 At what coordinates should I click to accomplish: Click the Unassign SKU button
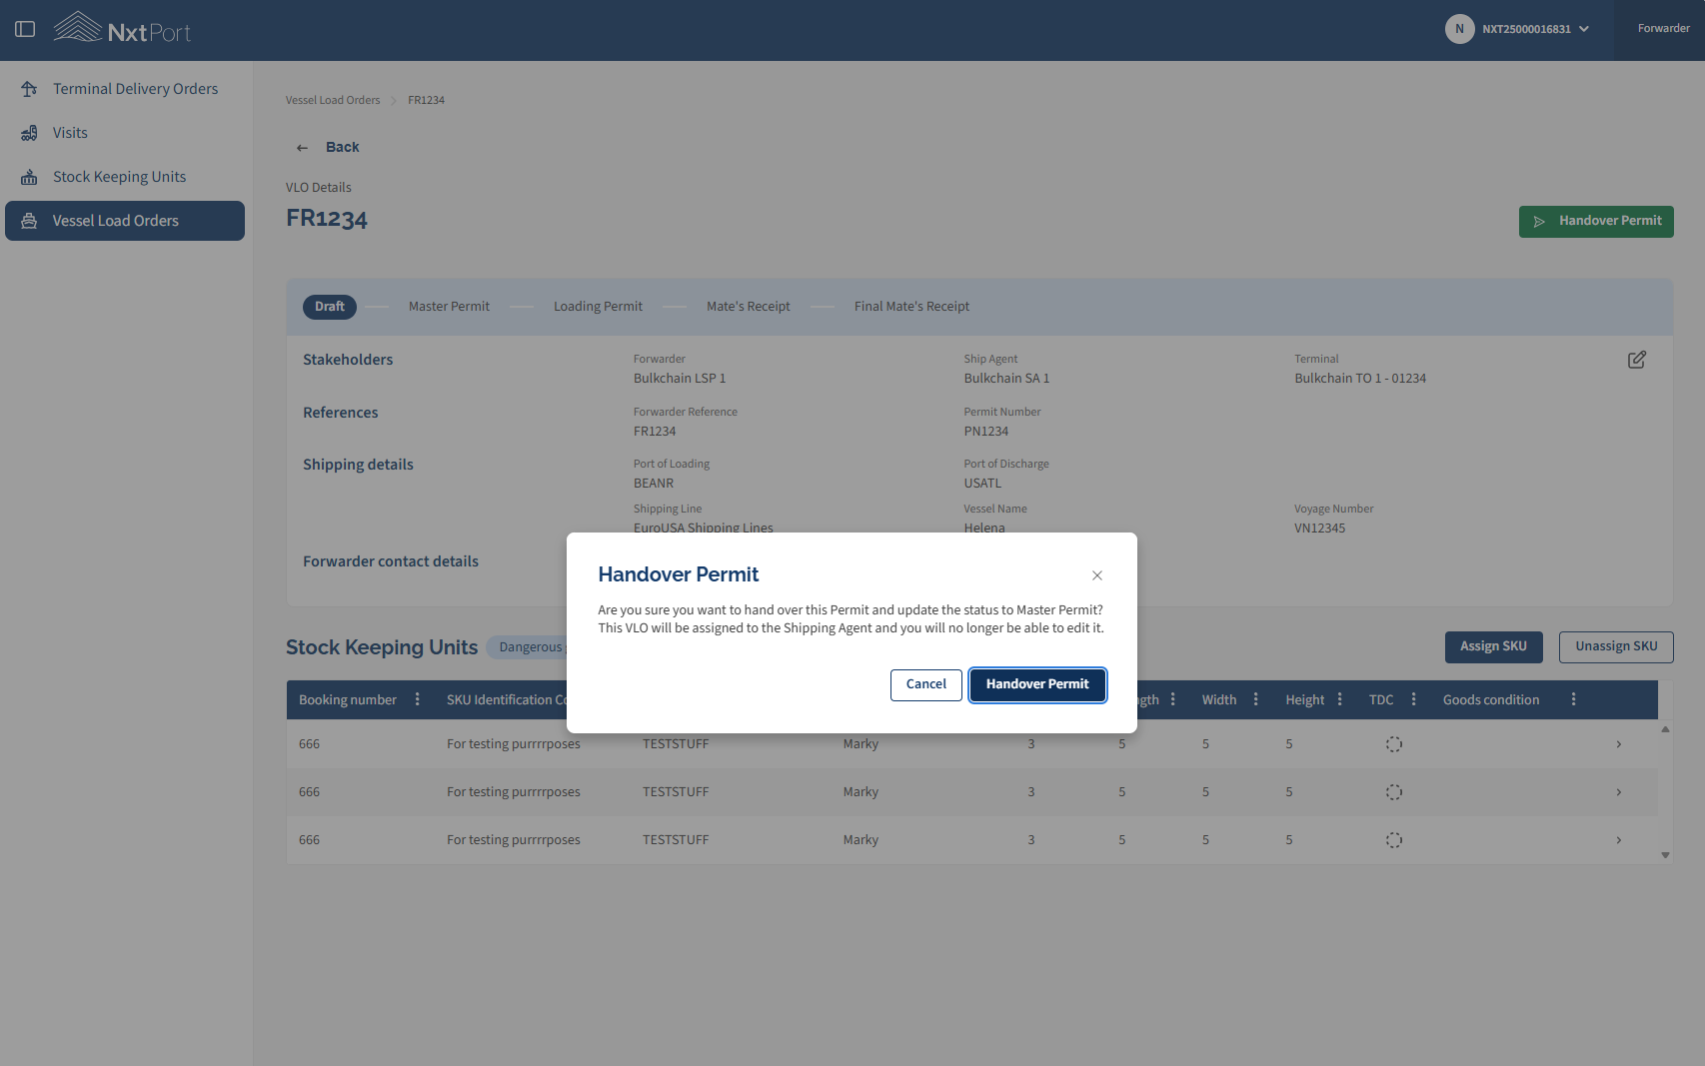(x=1616, y=647)
